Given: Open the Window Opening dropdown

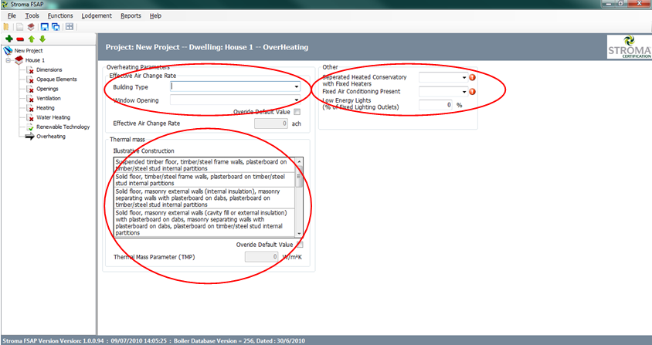Looking at the screenshot, I should pos(297,100).
